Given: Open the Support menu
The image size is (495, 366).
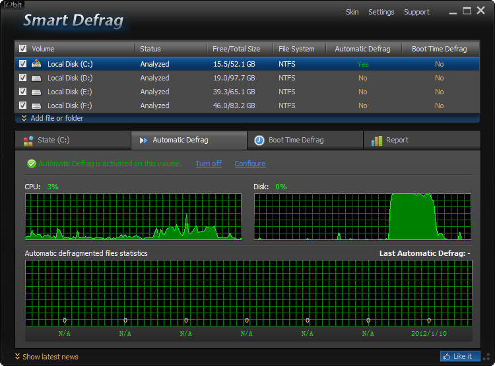Looking at the screenshot, I should pos(416,12).
